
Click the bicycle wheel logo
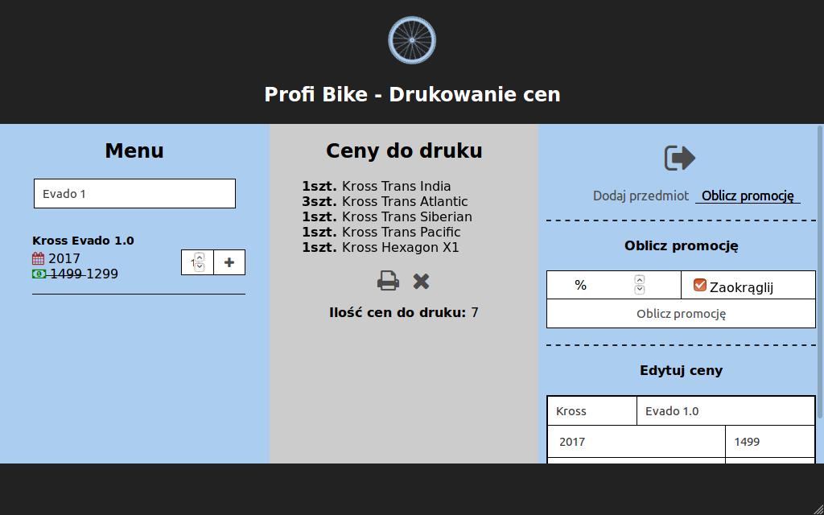(x=412, y=40)
